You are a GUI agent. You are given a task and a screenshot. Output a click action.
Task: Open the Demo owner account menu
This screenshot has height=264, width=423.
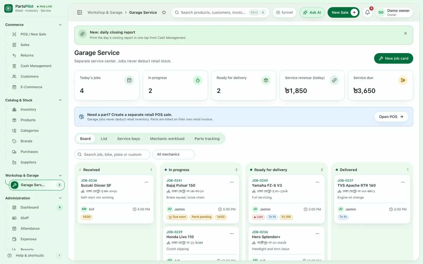394,12
